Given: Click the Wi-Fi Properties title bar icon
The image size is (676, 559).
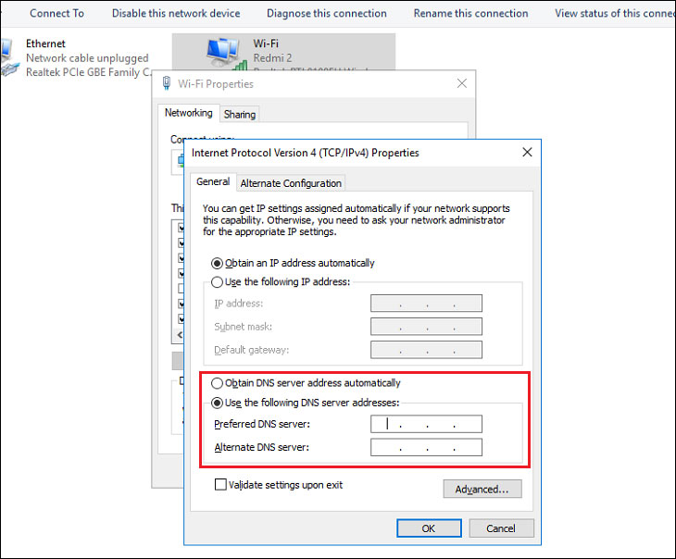Looking at the screenshot, I should (167, 84).
